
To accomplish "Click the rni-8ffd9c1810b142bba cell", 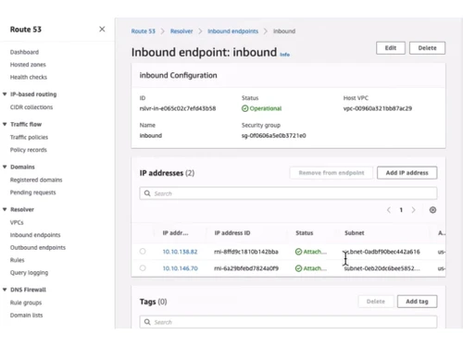I will 246,252.
